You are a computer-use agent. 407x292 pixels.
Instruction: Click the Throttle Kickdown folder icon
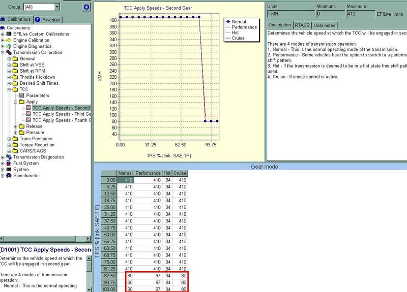[15, 77]
